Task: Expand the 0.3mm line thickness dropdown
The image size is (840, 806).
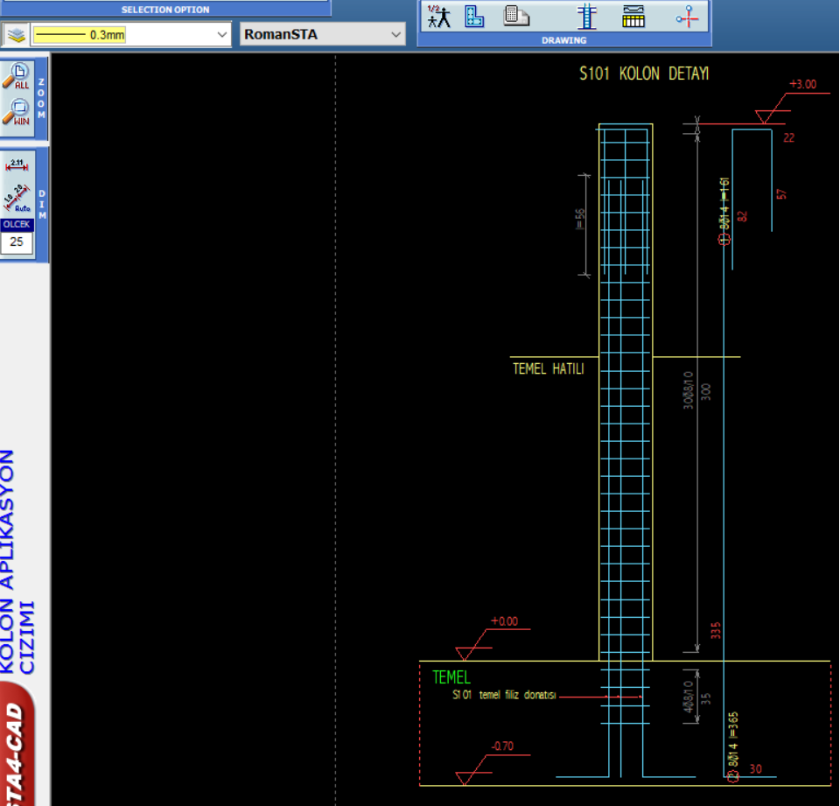Action: tap(222, 35)
